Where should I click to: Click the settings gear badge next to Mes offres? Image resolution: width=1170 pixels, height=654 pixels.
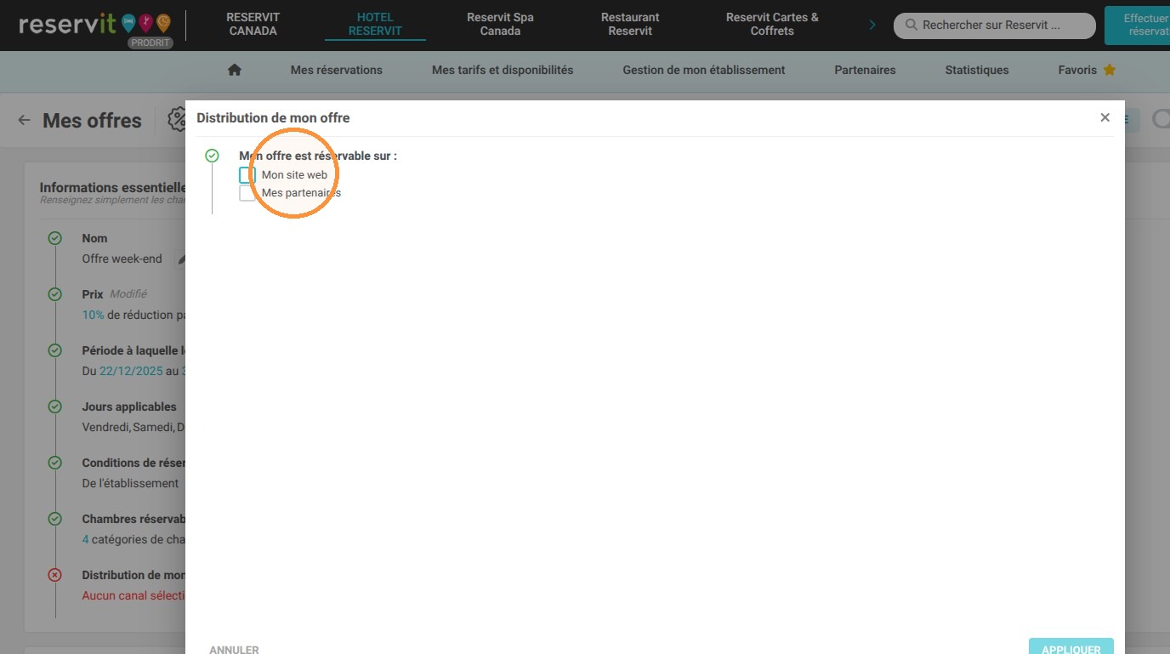177,119
